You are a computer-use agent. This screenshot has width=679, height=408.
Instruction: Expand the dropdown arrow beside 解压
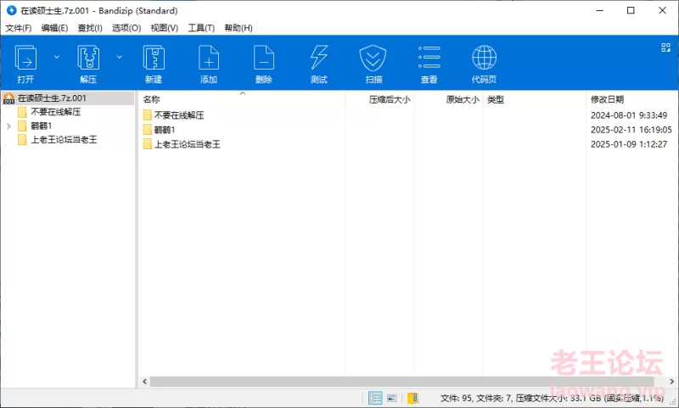pos(120,57)
